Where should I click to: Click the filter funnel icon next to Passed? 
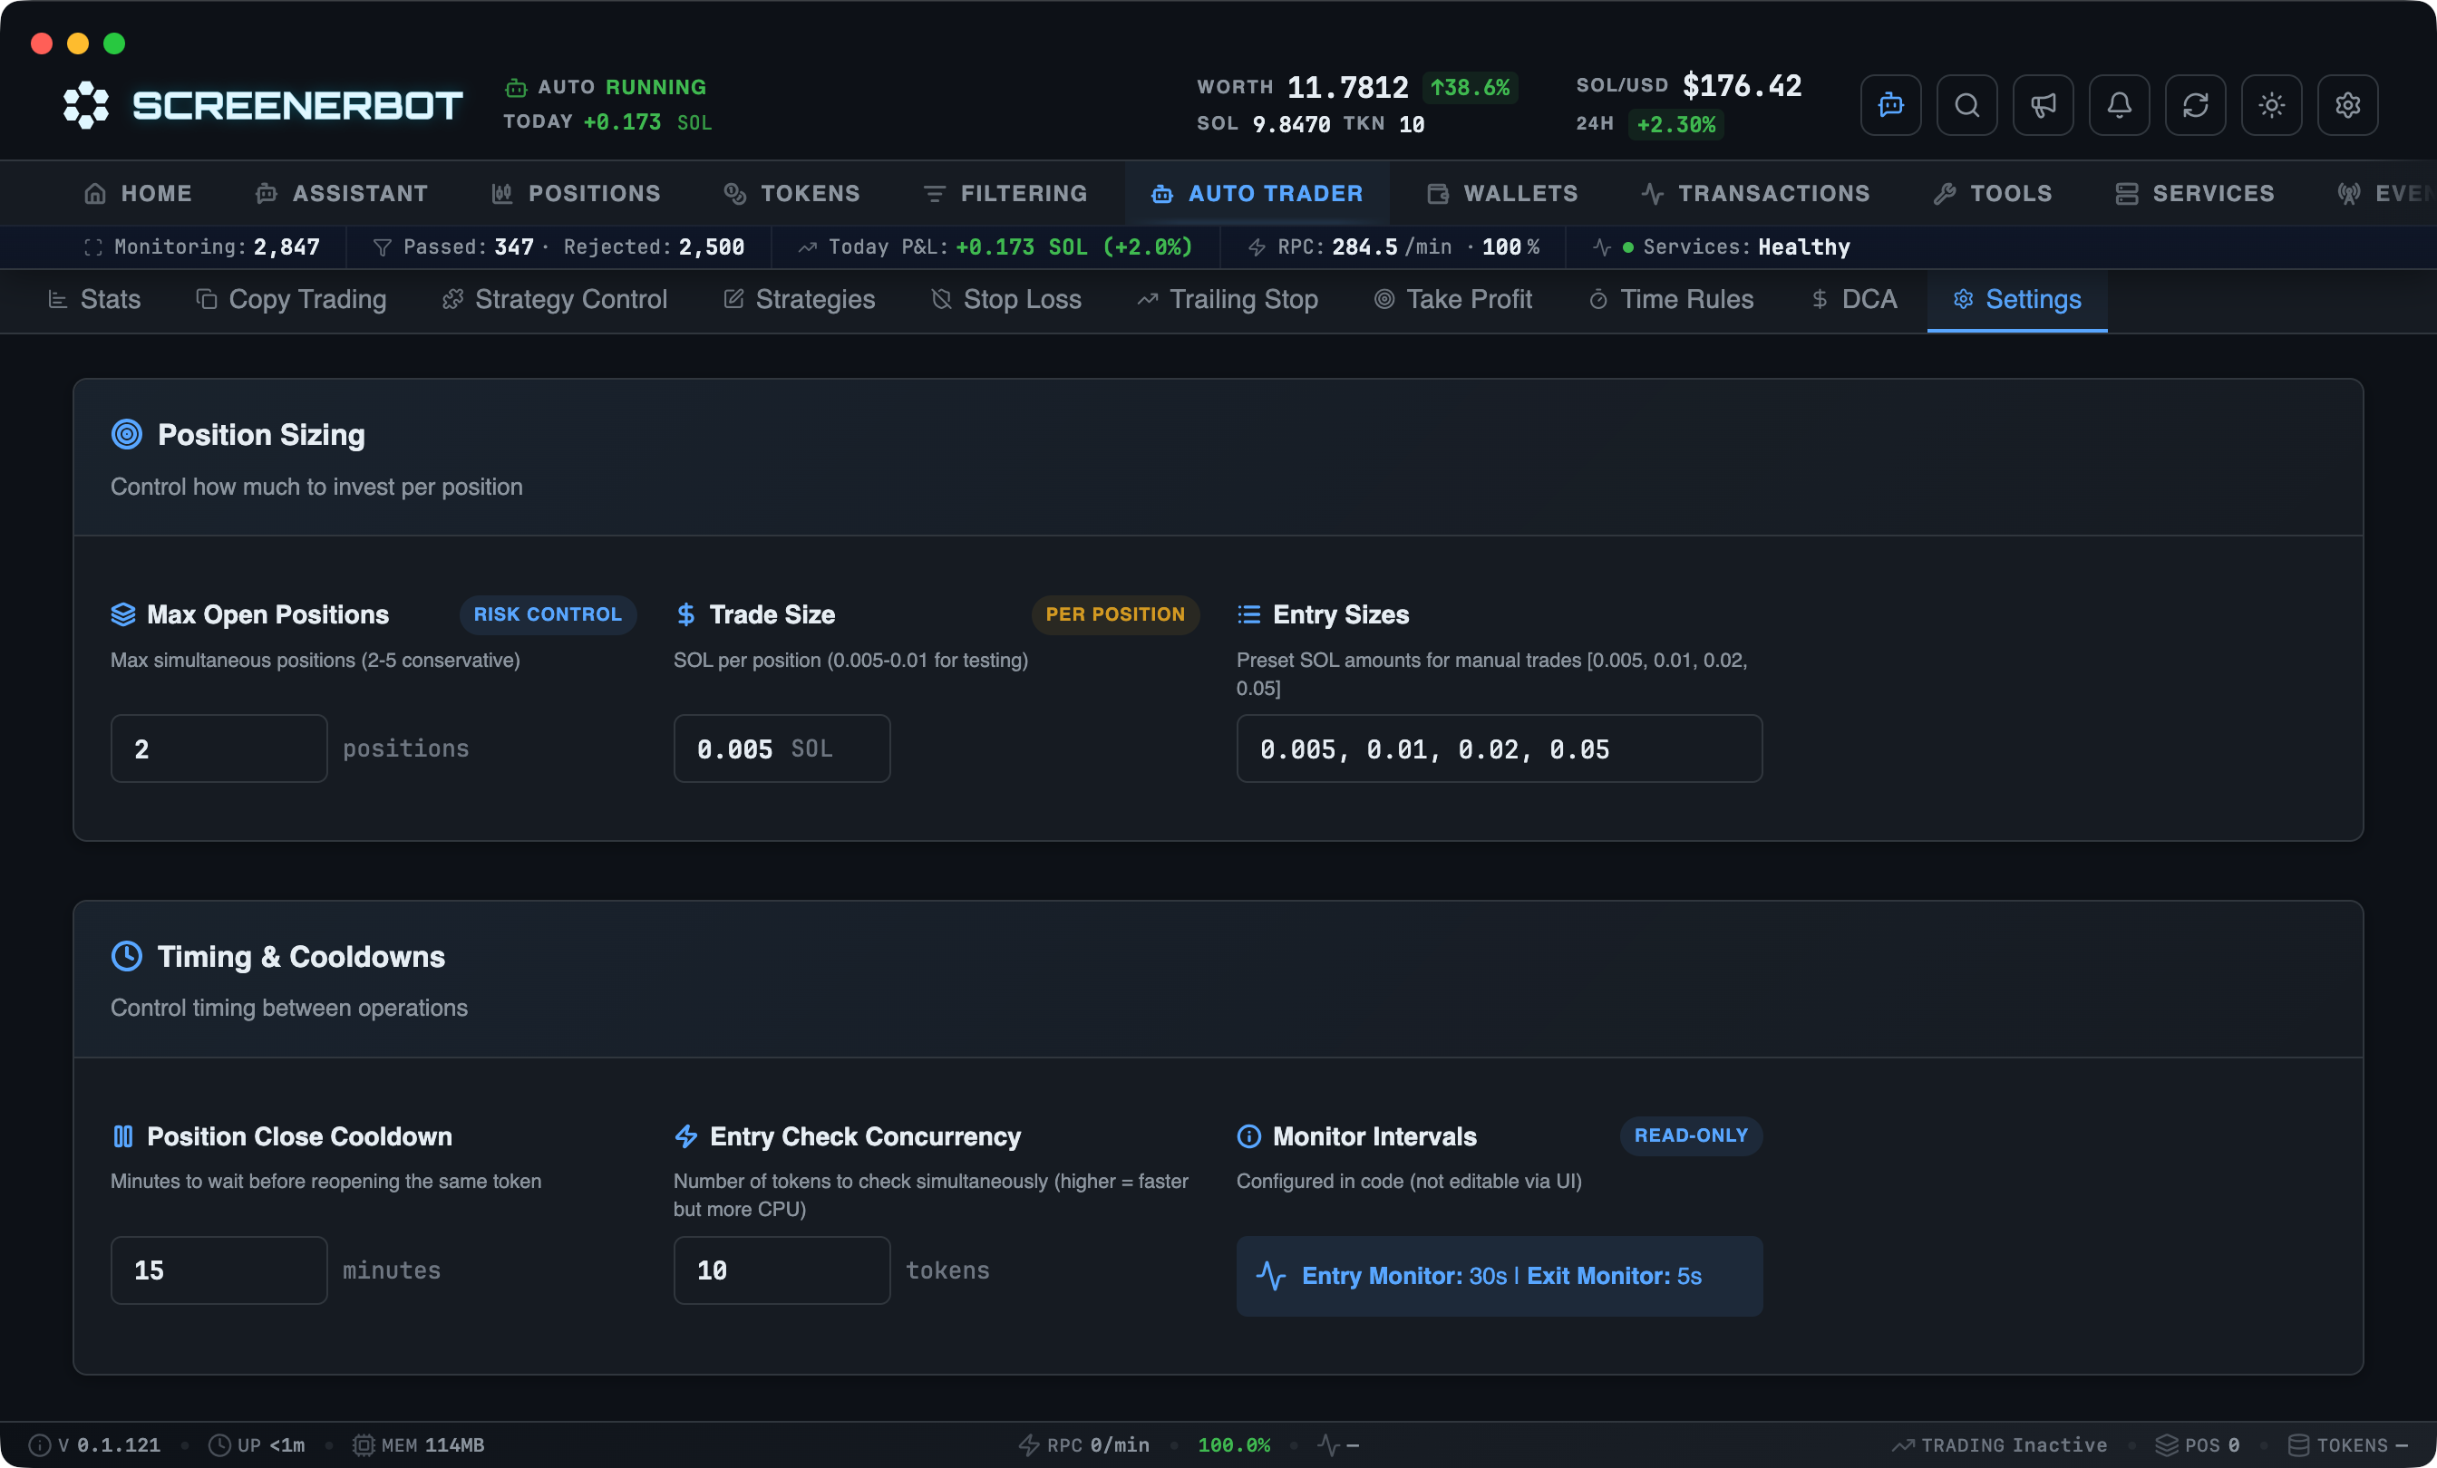pyautogui.click(x=382, y=247)
